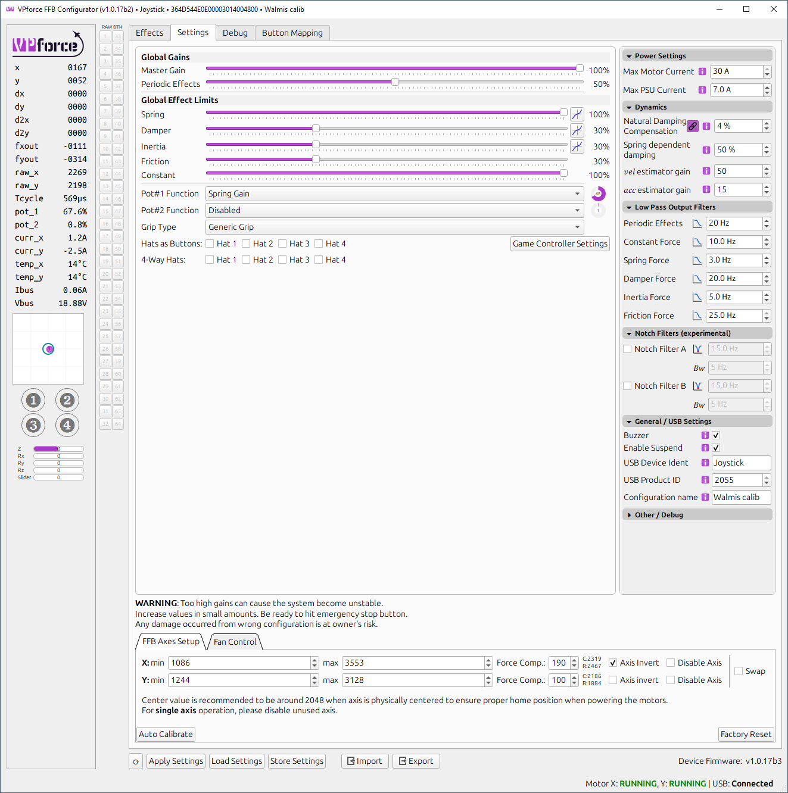Click the refresh icon beside Apply Settings
Image resolution: width=788 pixels, height=793 pixels.
coord(135,761)
